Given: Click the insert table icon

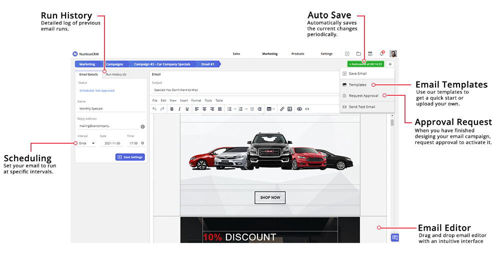Looking at the screenshot, I should click(269, 109).
